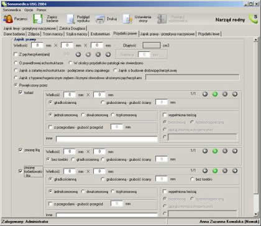Select W okolicy przydatków patologii nie stwierdzono
Viewport: 261px width, 226px height.
(x=71, y=63)
